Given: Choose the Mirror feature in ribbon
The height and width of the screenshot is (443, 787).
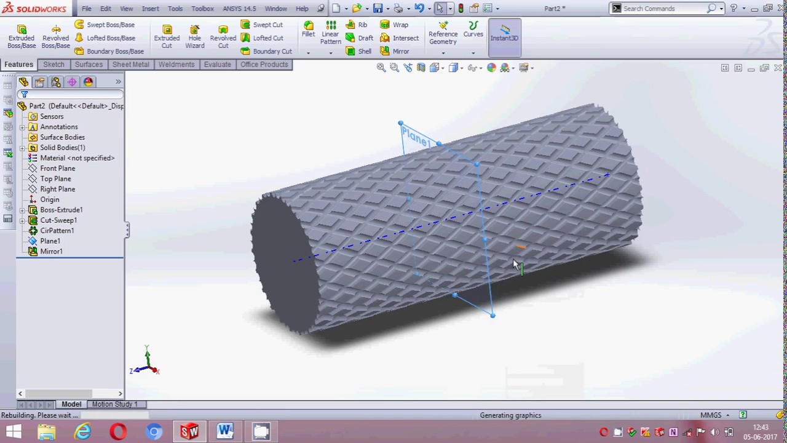Looking at the screenshot, I should pos(395,52).
